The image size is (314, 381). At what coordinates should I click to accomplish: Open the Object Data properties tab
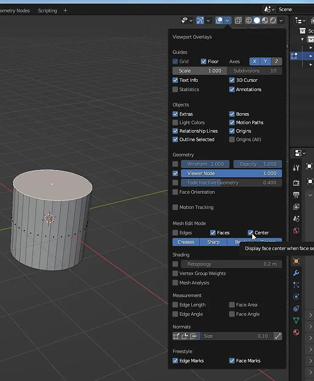tap(296, 320)
